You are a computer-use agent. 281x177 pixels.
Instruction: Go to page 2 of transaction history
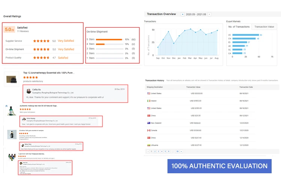point(155,151)
